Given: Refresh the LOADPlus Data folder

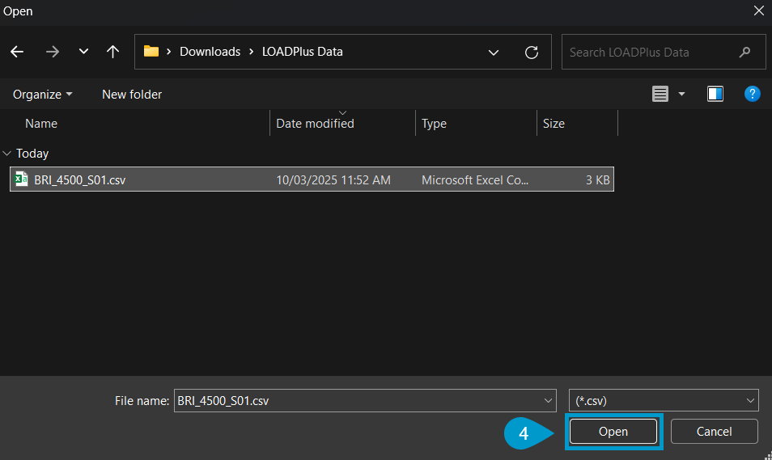Looking at the screenshot, I should tap(531, 53).
